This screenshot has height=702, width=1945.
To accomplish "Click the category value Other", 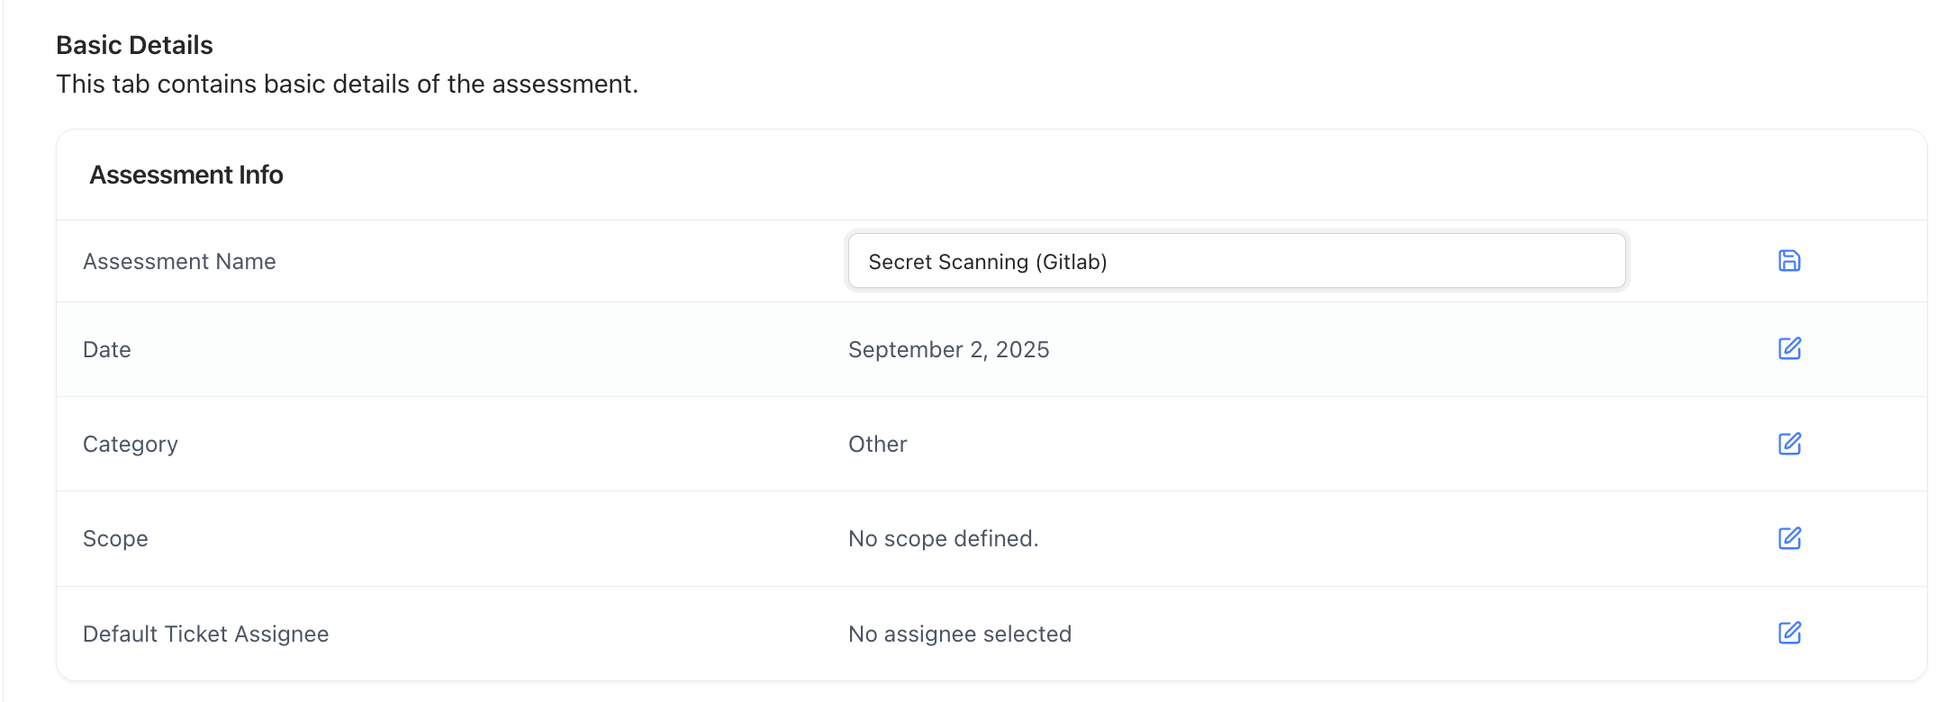I will click(877, 443).
